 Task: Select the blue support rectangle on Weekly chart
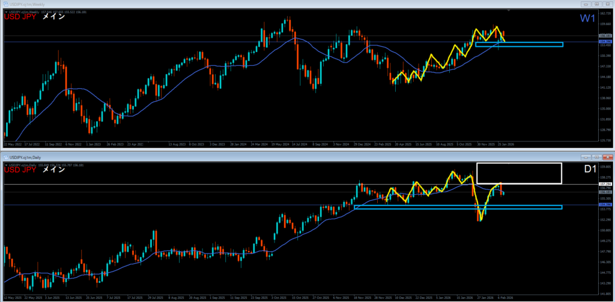(519, 44)
